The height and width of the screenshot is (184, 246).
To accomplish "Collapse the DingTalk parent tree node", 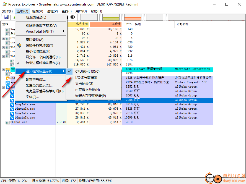I will click(x=3, y=87).
